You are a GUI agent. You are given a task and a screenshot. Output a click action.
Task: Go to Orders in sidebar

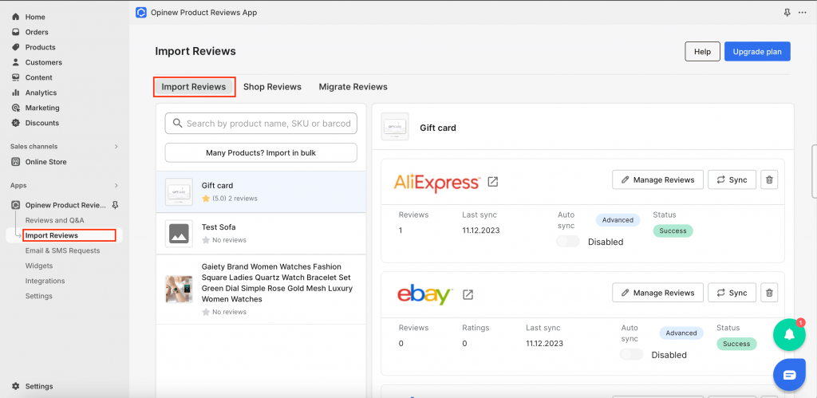pos(37,32)
